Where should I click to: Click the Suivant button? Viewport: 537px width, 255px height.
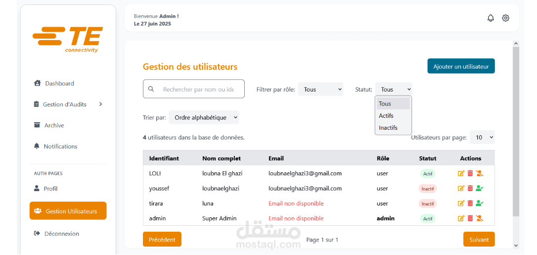pyautogui.click(x=479, y=239)
